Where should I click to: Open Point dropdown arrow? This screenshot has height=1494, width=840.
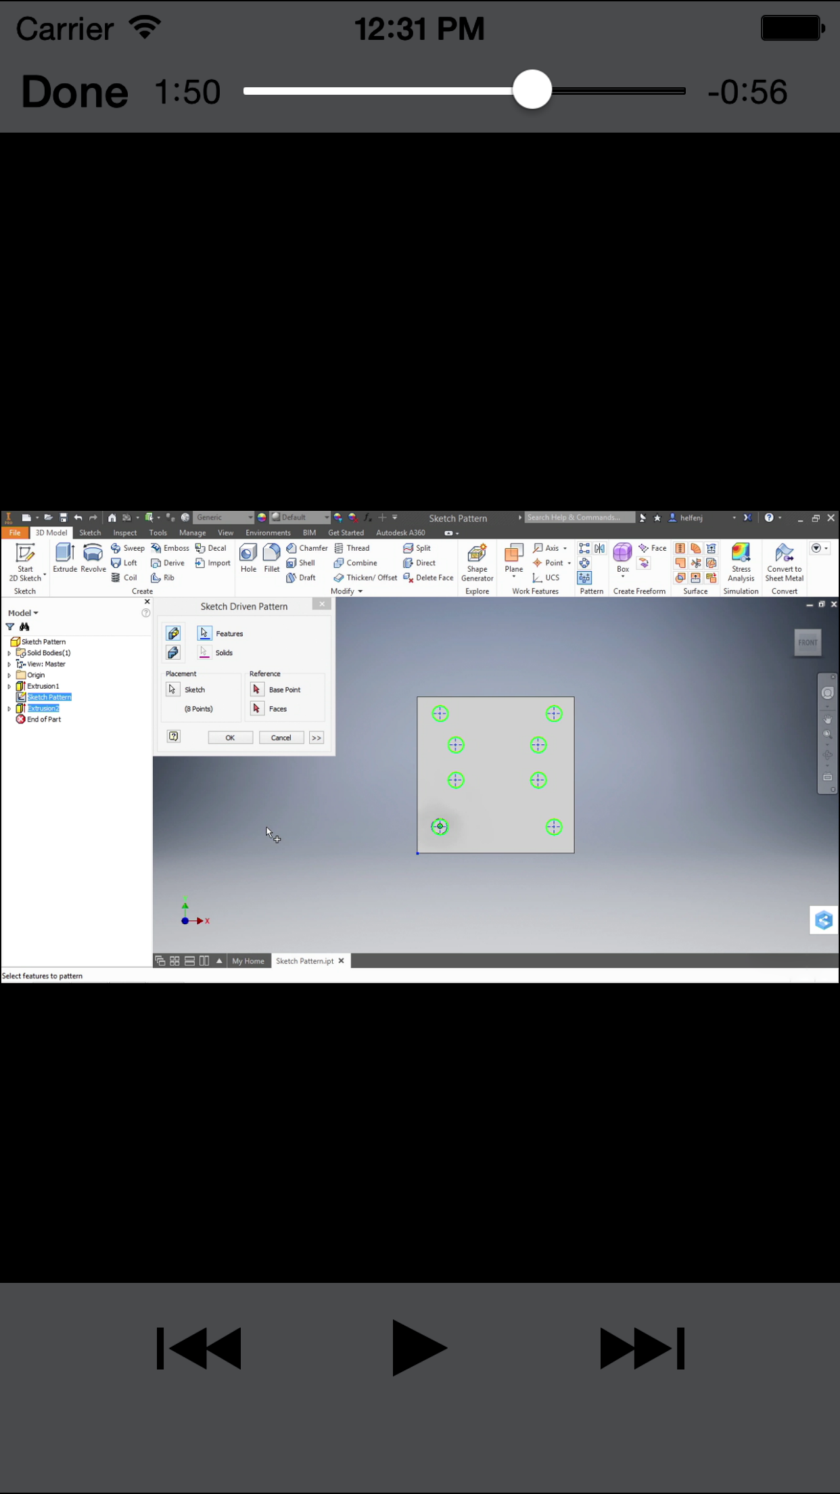click(x=569, y=564)
